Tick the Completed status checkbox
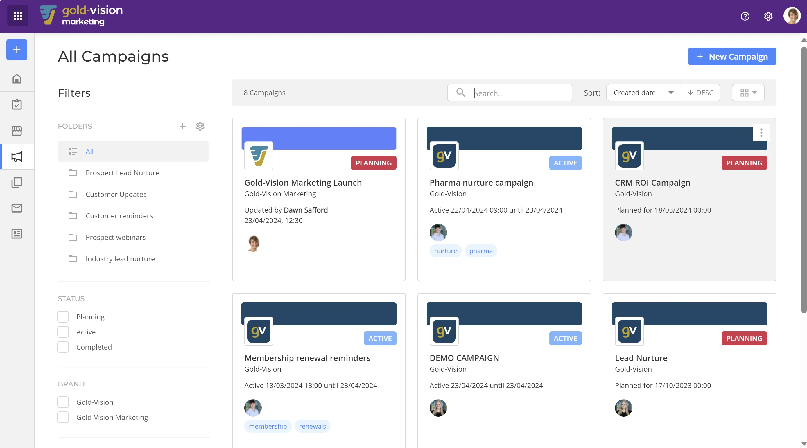The width and height of the screenshot is (807, 448). pos(63,347)
